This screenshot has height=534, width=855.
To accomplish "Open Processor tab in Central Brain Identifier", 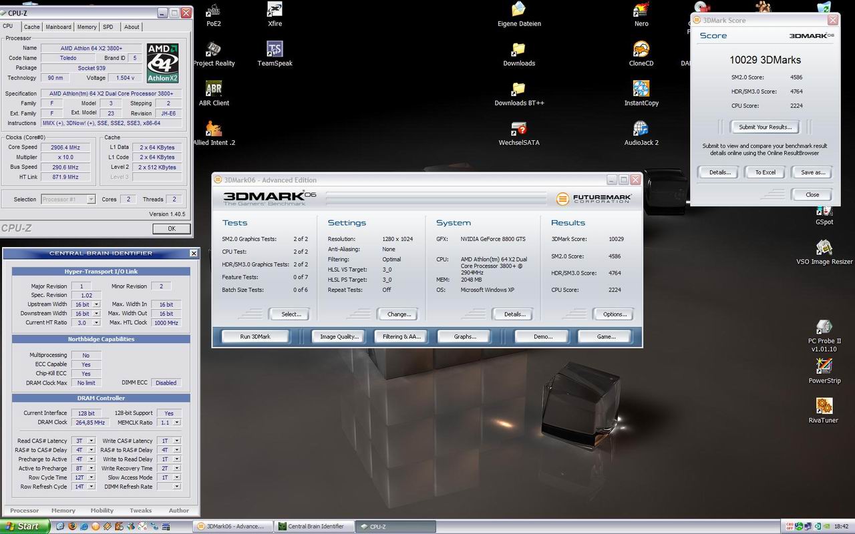I will (x=25, y=511).
